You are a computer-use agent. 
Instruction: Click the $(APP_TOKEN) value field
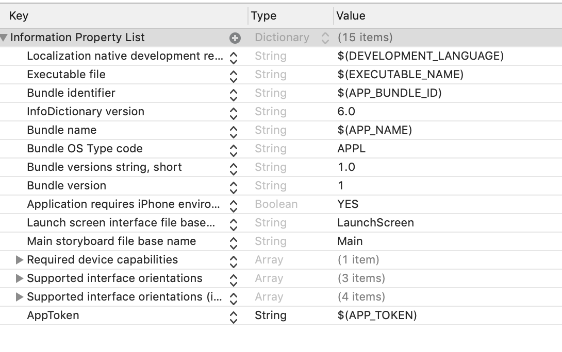377,315
